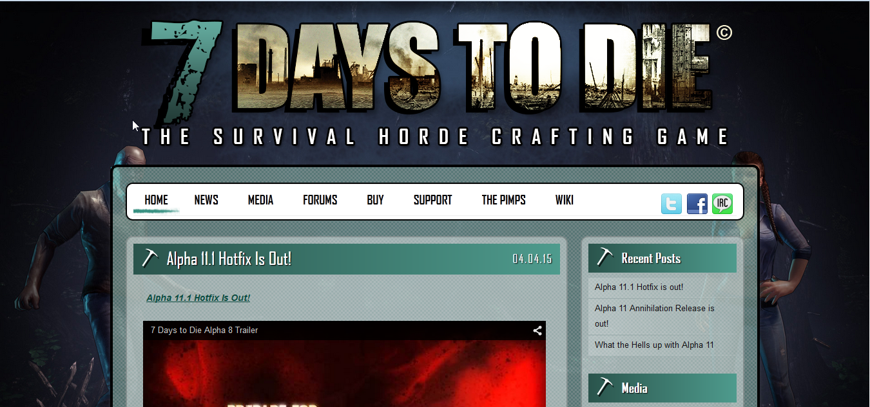Open recent post 'Alpha 11 Annihilation Release is out!'

point(654,316)
